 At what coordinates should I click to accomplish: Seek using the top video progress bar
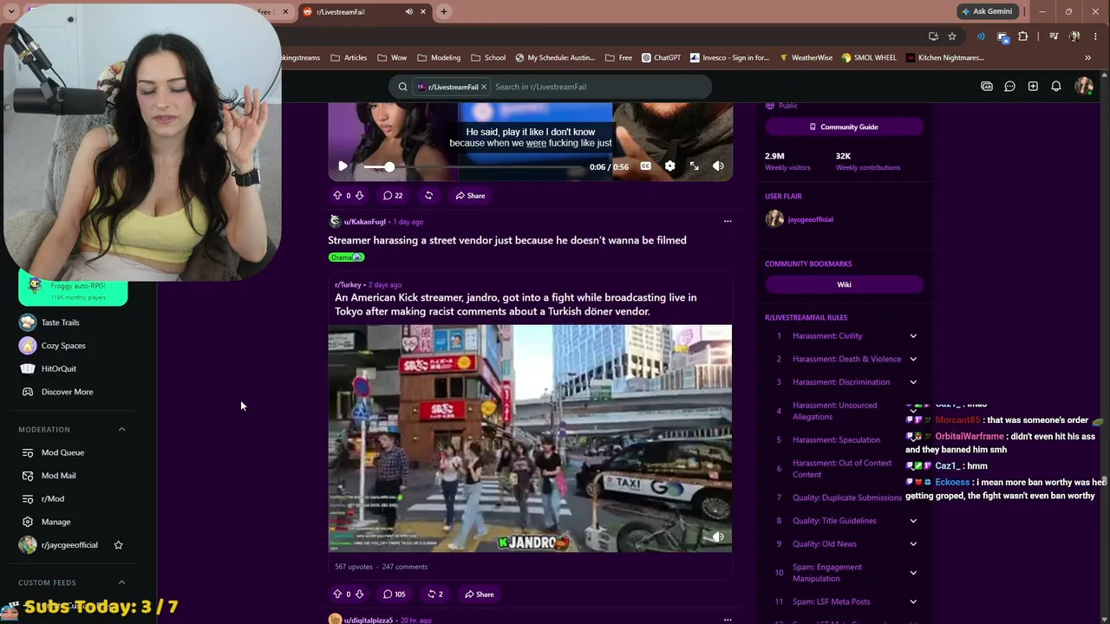tap(473, 166)
